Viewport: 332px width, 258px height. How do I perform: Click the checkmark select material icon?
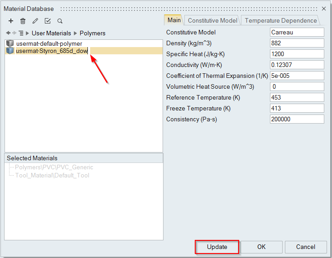coord(48,21)
